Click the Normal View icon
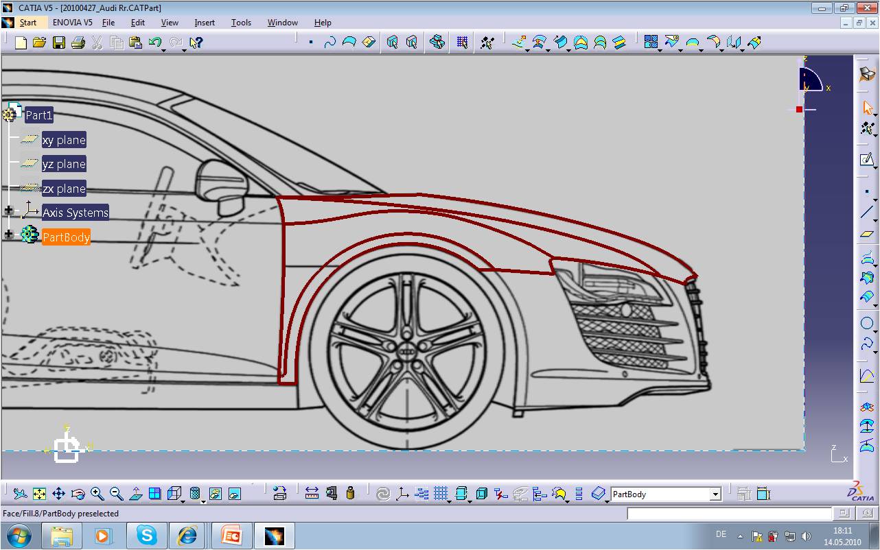This screenshot has height=550, width=880. click(x=135, y=493)
